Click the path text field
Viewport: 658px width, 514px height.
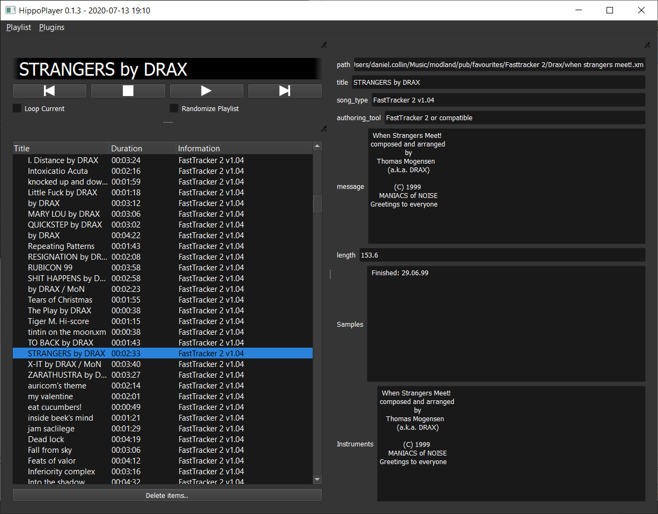coord(499,65)
